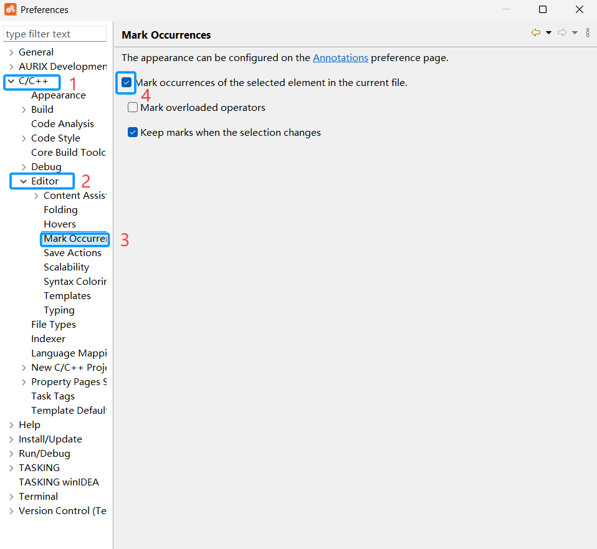Open the Language Mappings page
The image size is (597, 549).
click(69, 353)
